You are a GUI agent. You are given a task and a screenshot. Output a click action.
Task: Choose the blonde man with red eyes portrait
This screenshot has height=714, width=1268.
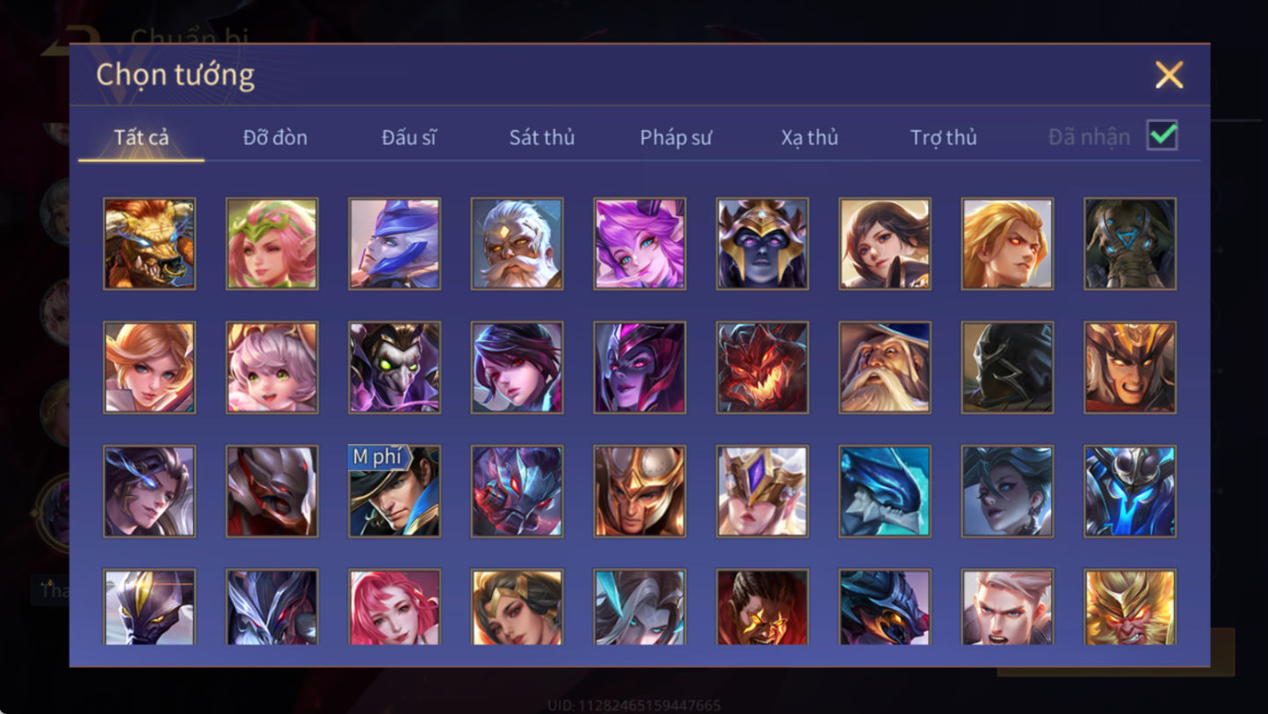[x=1007, y=244]
